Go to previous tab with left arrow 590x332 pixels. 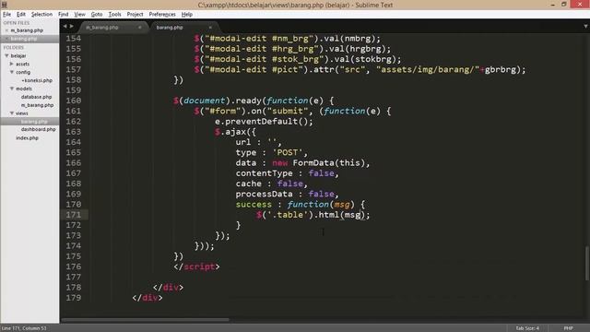(x=65, y=27)
